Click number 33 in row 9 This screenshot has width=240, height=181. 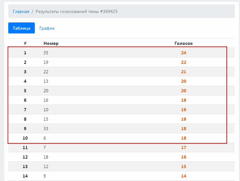point(46,129)
